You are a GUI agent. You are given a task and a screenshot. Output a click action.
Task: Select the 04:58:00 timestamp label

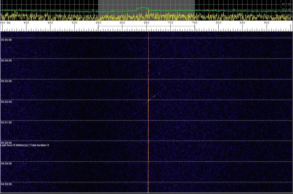coord(7,184)
